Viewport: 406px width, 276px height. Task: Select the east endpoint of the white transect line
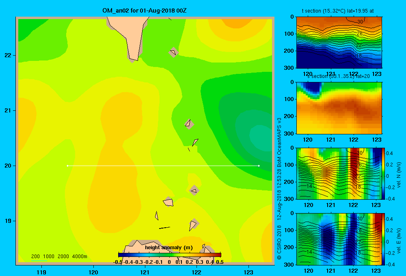pos(259,166)
